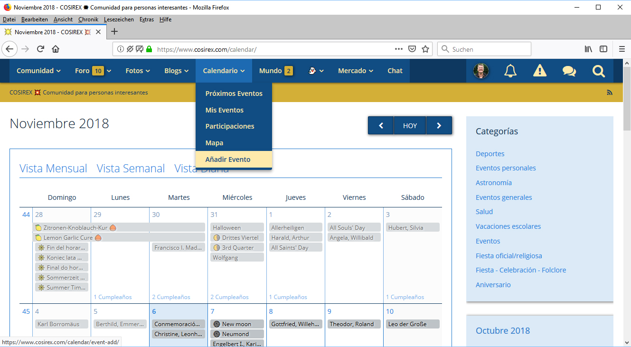Expand the Fotos dropdown menu
The width and height of the screenshot is (631, 347).
[138, 71]
